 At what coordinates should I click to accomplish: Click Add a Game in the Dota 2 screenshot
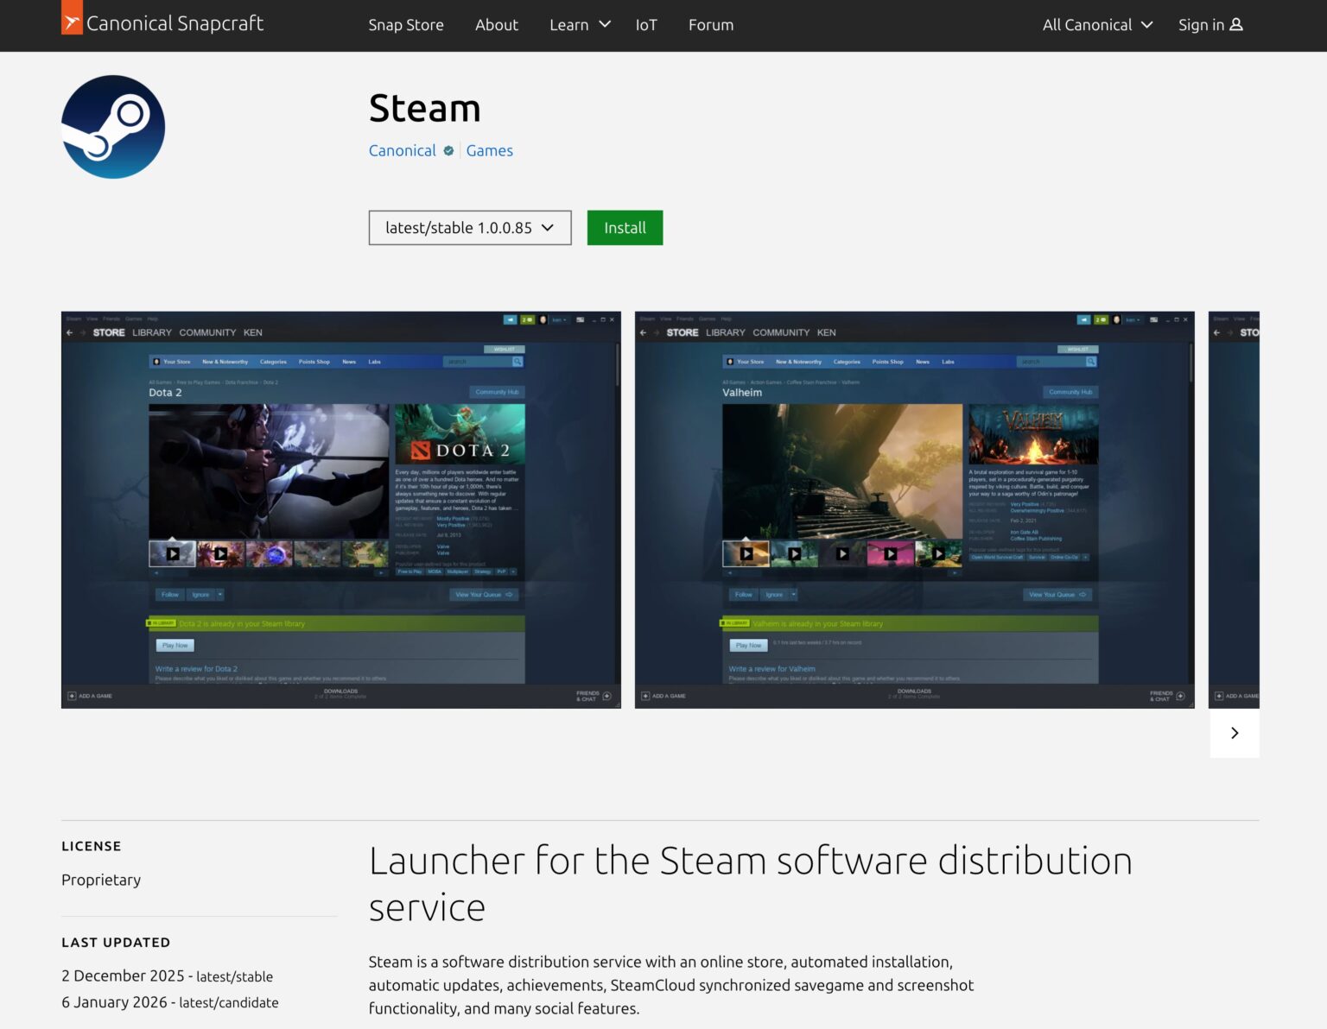tap(95, 696)
